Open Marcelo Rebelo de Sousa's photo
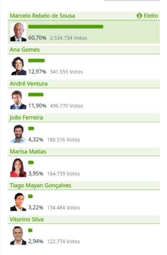The width and height of the screenshot is (167, 255). tap(18, 32)
